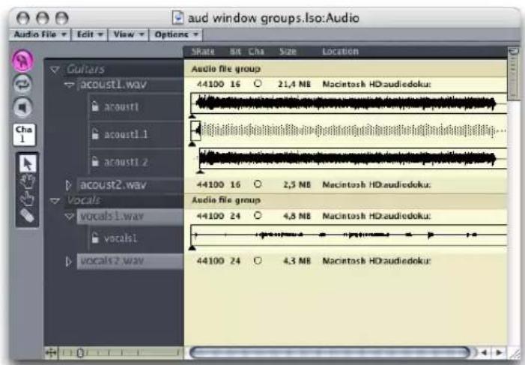Click the scroll right arrow

tap(499, 352)
